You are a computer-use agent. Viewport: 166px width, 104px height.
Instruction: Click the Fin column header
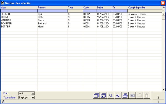[x=114, y=7]
